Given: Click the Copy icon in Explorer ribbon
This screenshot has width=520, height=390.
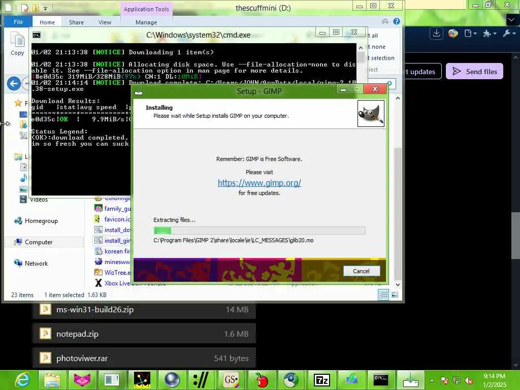Looking at the screenshot, I should [17, 44].
